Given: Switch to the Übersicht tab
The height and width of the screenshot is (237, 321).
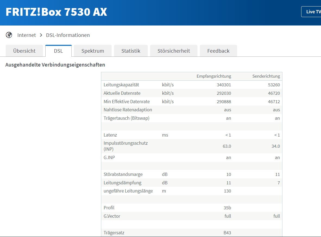Looking at the screenshot, I should (24, 51).
